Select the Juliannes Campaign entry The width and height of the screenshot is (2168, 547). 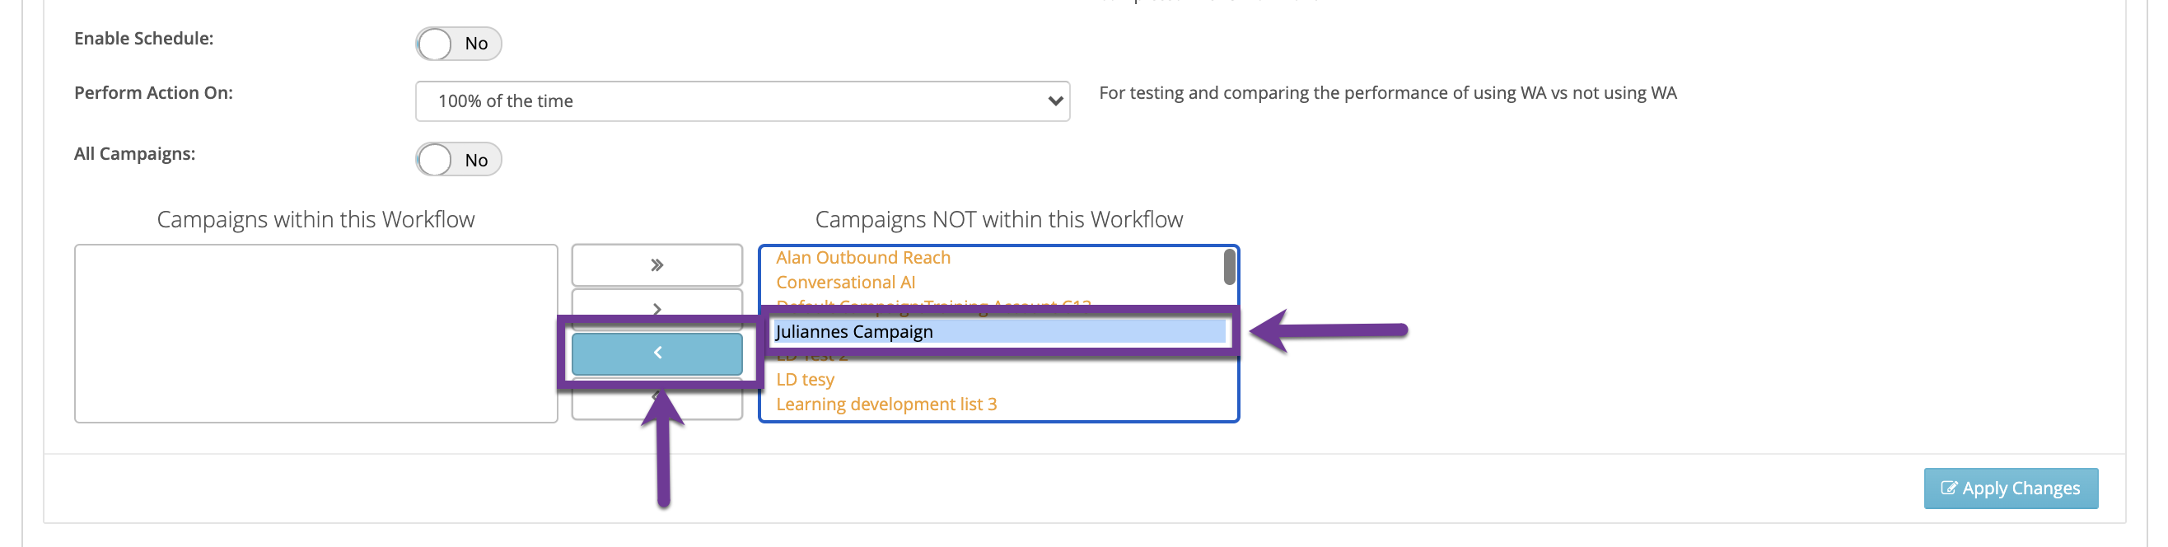pos(853,331)
